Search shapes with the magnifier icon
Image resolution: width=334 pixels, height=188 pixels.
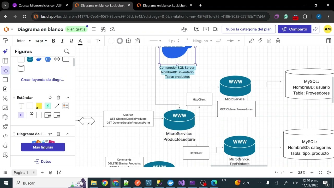(x=67, y=51)
